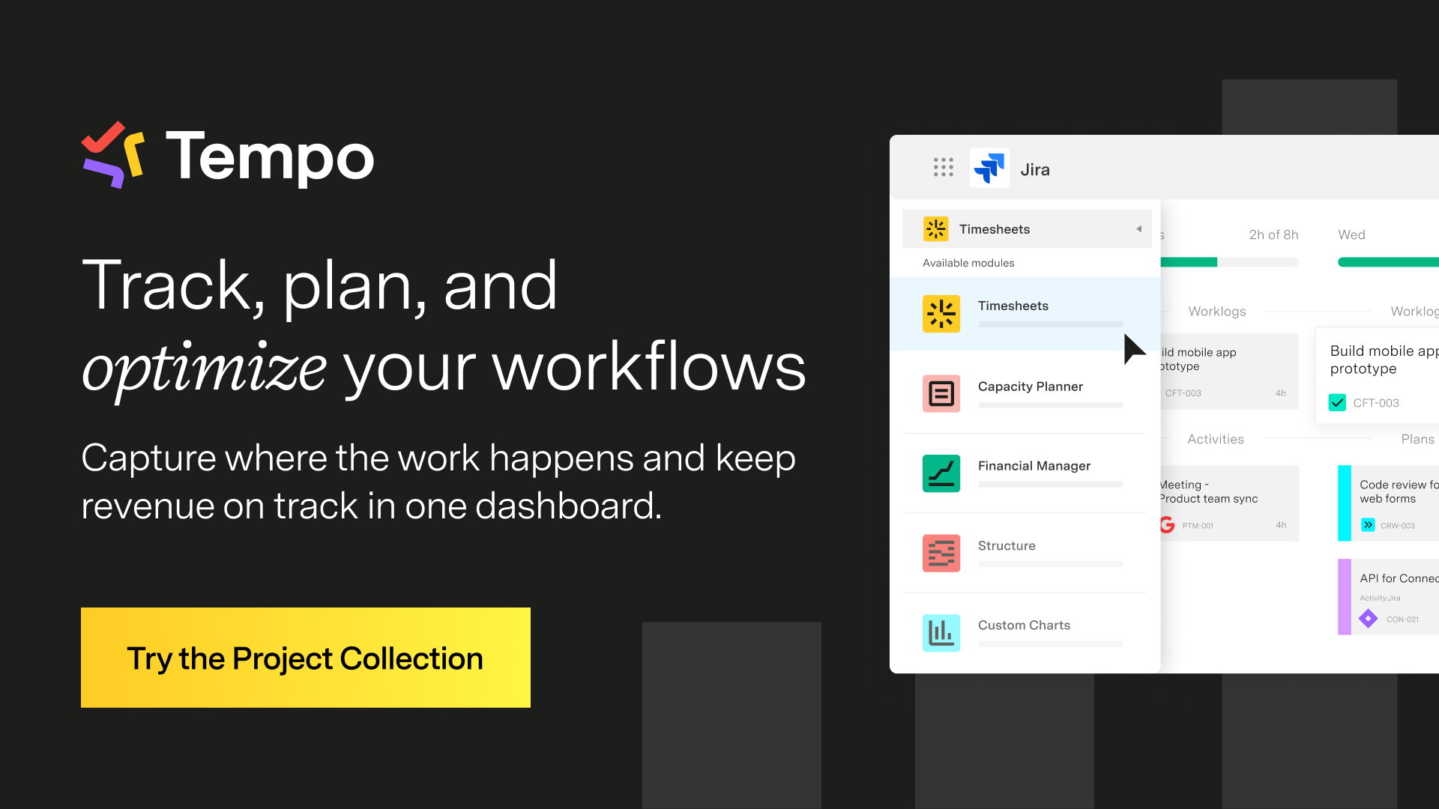Choose Timesheets from Available modules
Viewport: 1439px width, 809px height.
[1025, 314]
